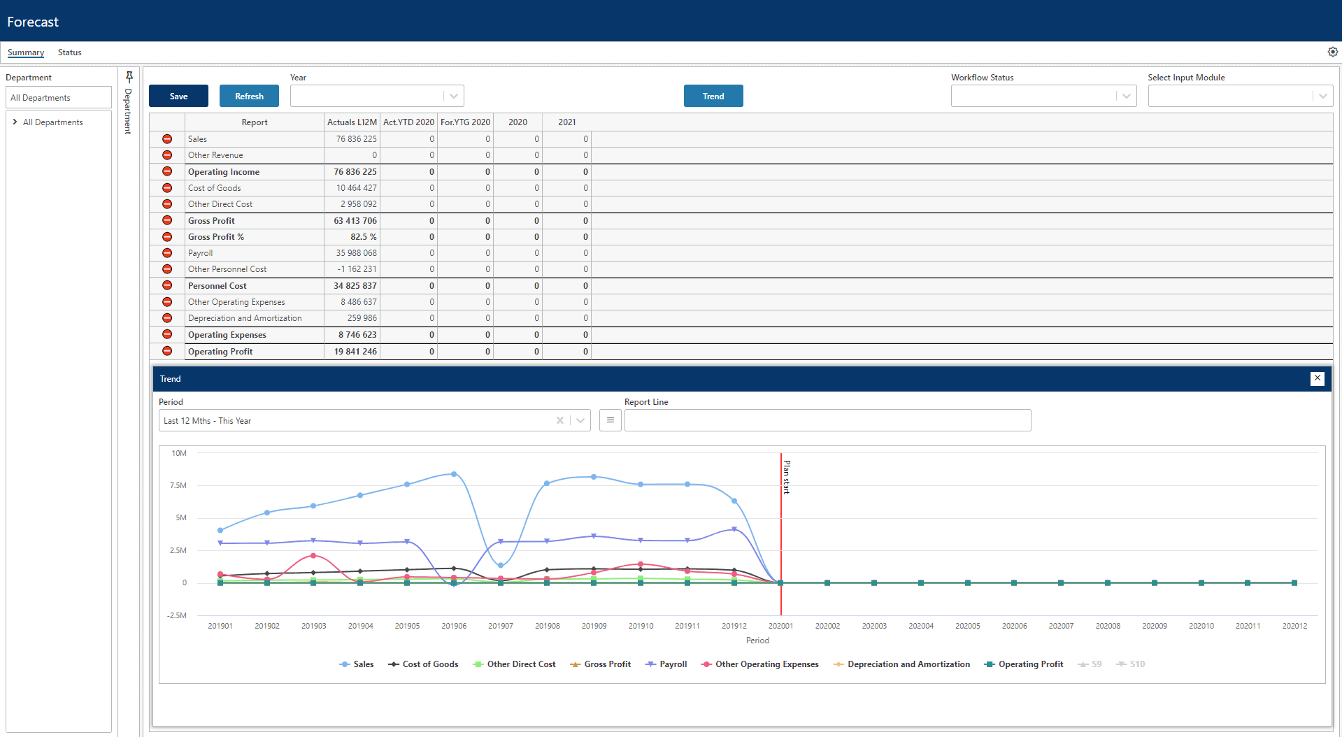Screen dimensions: 1342x737
Task: Click red minus icon beside Payroll row
Action: click(167, 253)
